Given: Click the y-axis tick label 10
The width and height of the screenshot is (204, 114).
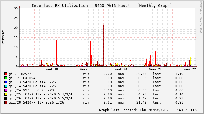Looking at the screenshot, I should [x=16, y=47].
